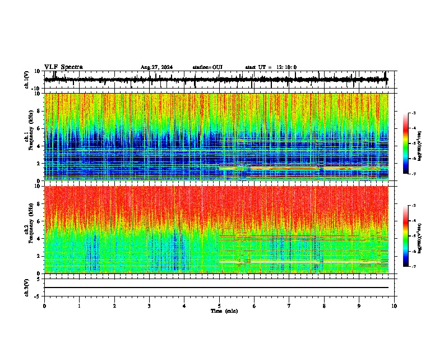Click the bright 1.3 kHz emission band in ch.2 spectrogram
444x343 pixels.
pyautogui.click(x=303, y=262)
